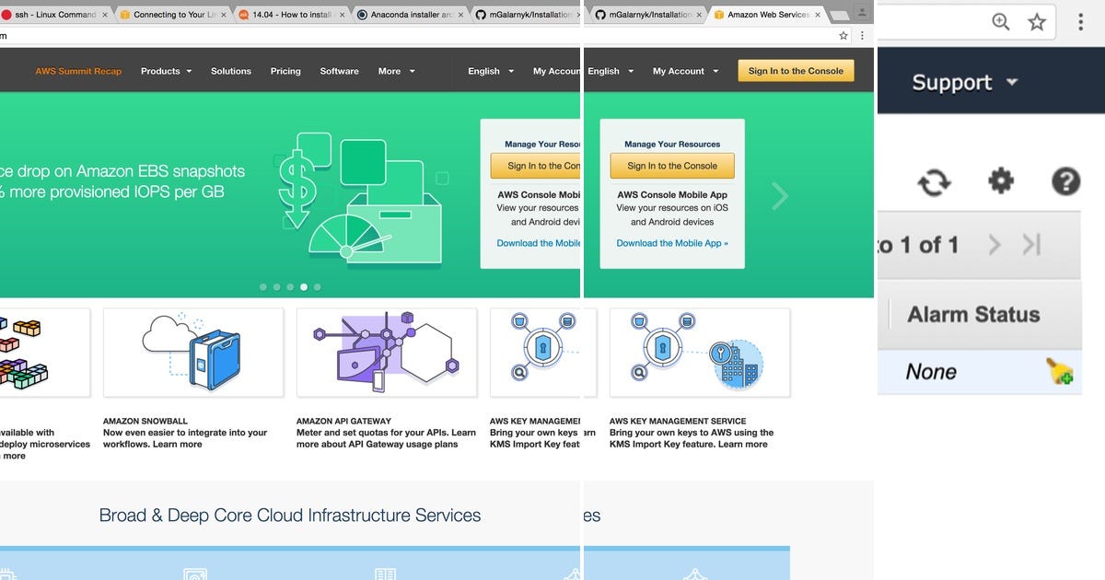Switch to the ssh - Linux Command tab
Image resolution: width=1105 pixels, height=580 pixels.
tap(55, 15)
